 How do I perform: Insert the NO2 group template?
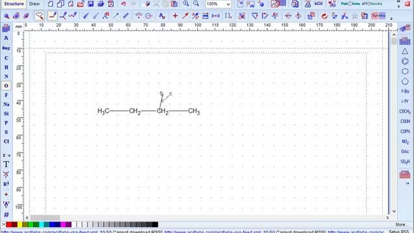[x=405, y=142]
